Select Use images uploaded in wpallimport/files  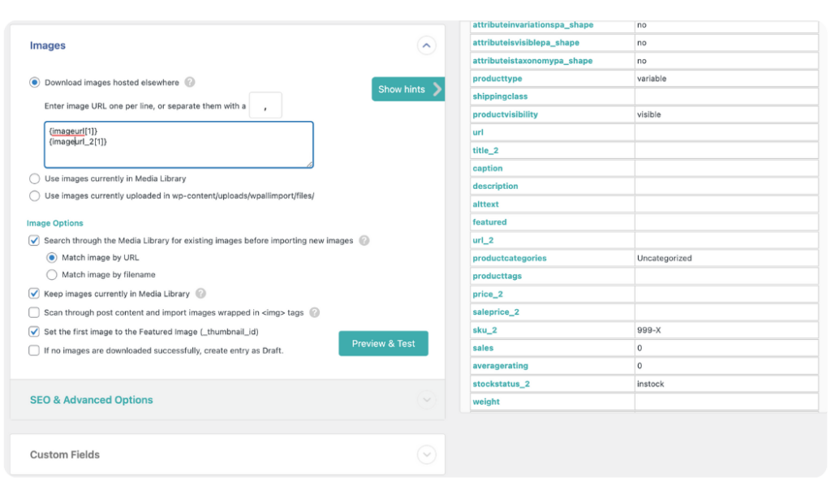(34, 195)
